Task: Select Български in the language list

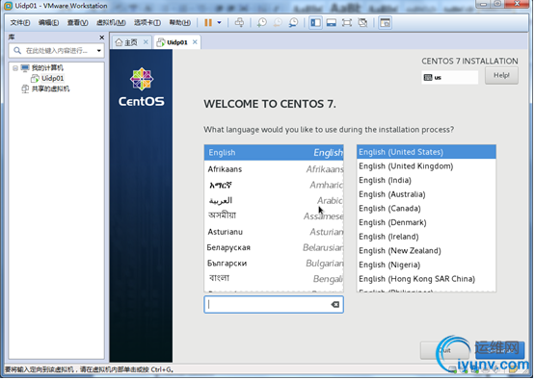Action: (274, 264)
